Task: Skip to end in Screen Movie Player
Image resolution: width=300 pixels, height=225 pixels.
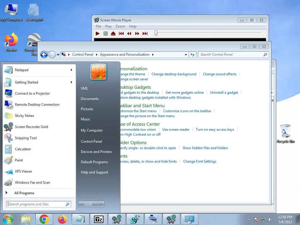Action: tap(145, 33)
